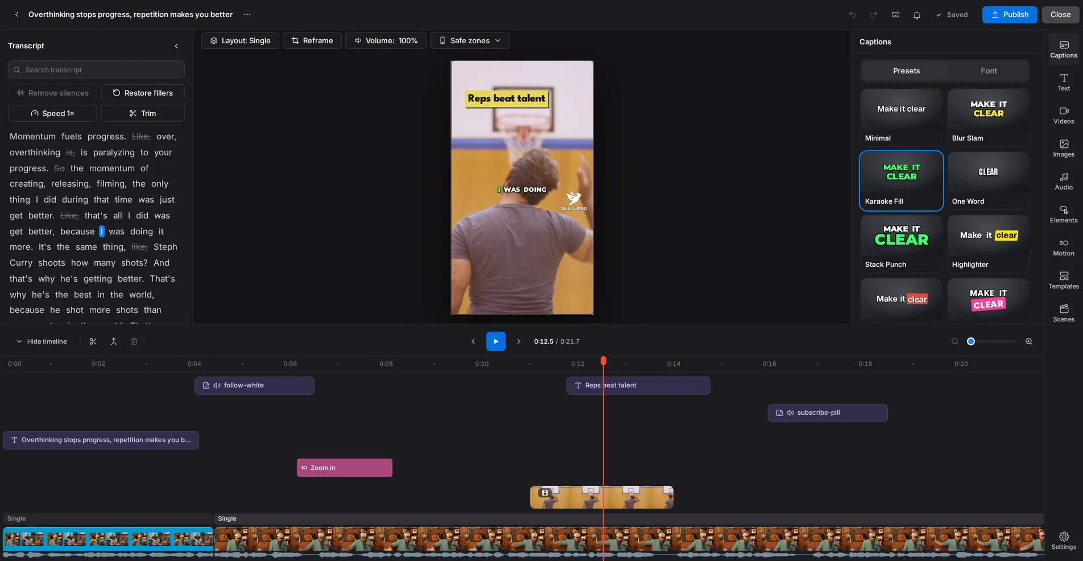
Task: Click the struck-through word "So" in transcript
Action: (59, 168)
